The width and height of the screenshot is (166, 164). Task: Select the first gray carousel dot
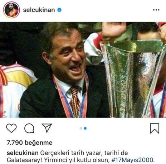point(81,128)
